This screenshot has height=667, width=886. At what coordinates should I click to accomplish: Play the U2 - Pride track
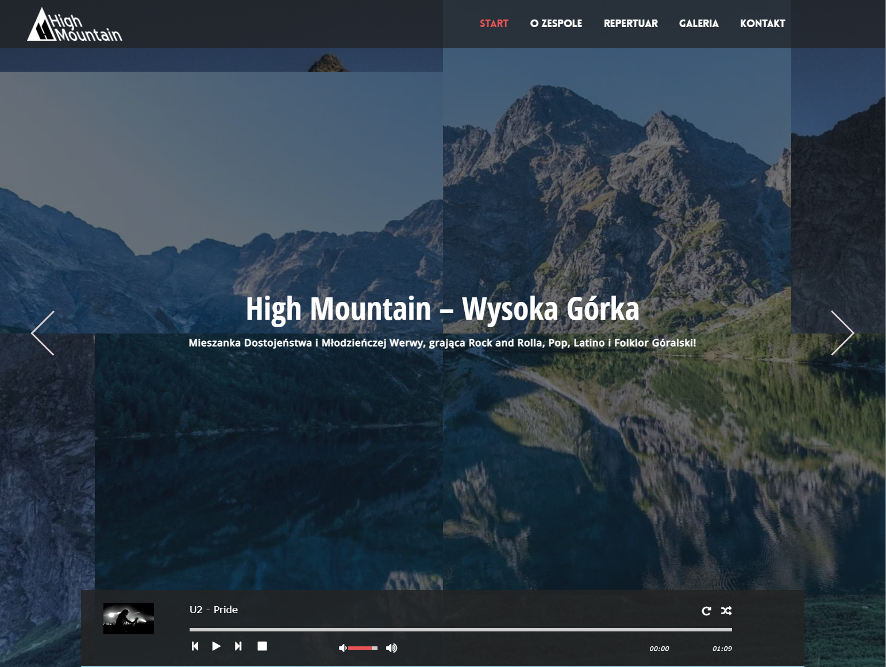coord(216,646)
